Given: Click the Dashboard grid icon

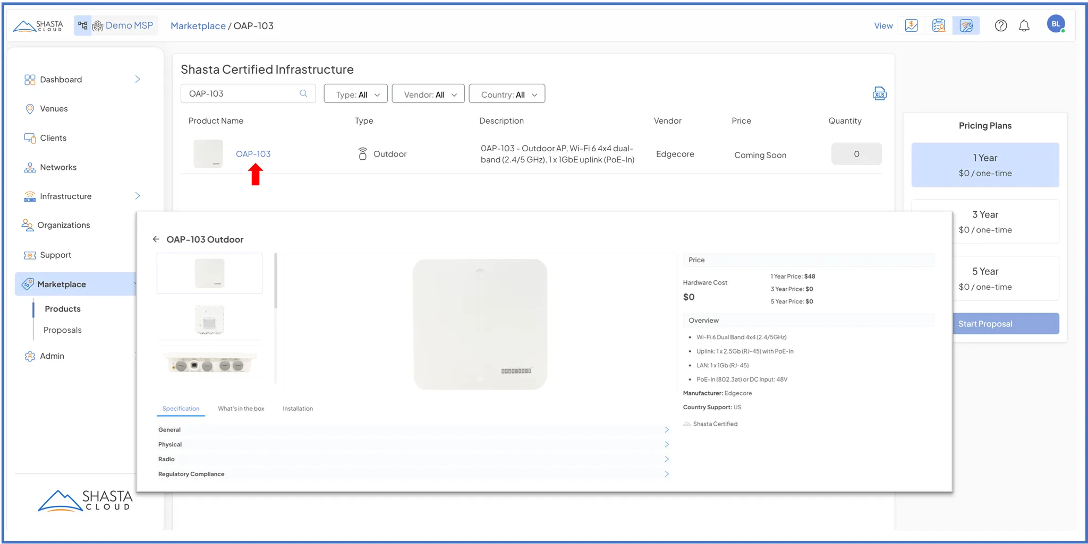Looking at the screenshot, I should [x=30, y=80].
